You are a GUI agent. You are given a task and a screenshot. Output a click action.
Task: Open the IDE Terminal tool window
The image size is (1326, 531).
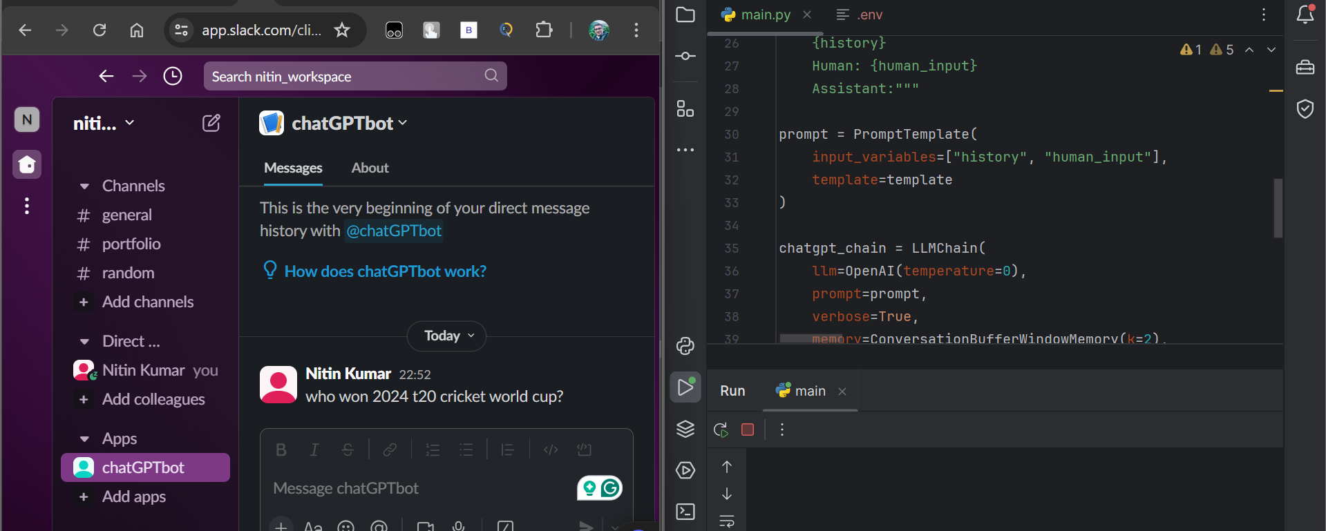click(685, 512)
